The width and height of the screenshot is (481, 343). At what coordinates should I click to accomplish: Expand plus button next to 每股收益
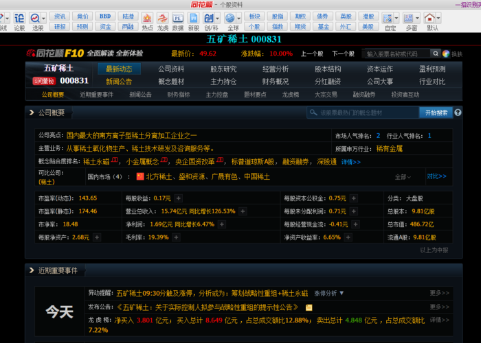click(x=178, y=198)
